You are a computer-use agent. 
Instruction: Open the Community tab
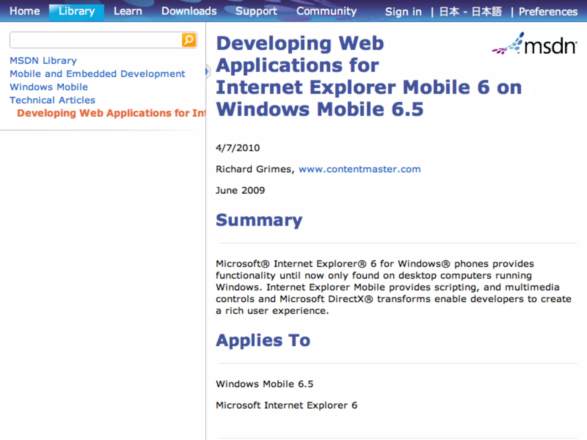(326, 11)
